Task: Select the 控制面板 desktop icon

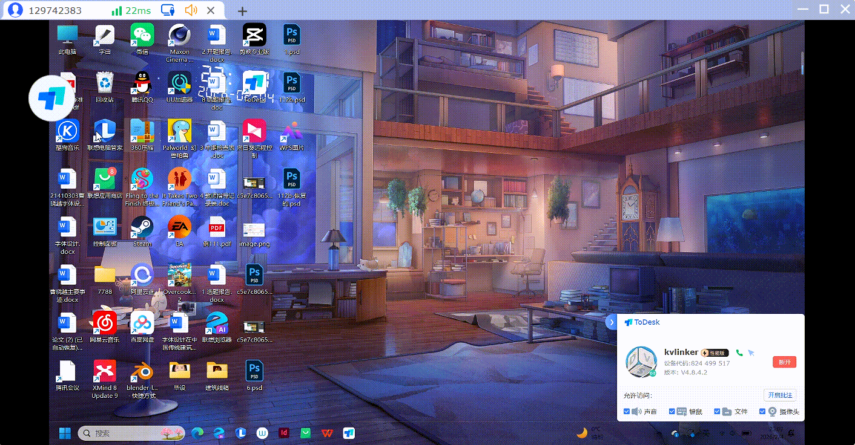Action: coord(105,231)
